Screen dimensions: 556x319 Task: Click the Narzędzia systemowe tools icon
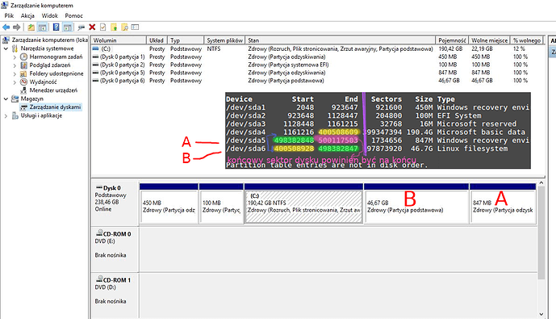(x=15, y=48)
